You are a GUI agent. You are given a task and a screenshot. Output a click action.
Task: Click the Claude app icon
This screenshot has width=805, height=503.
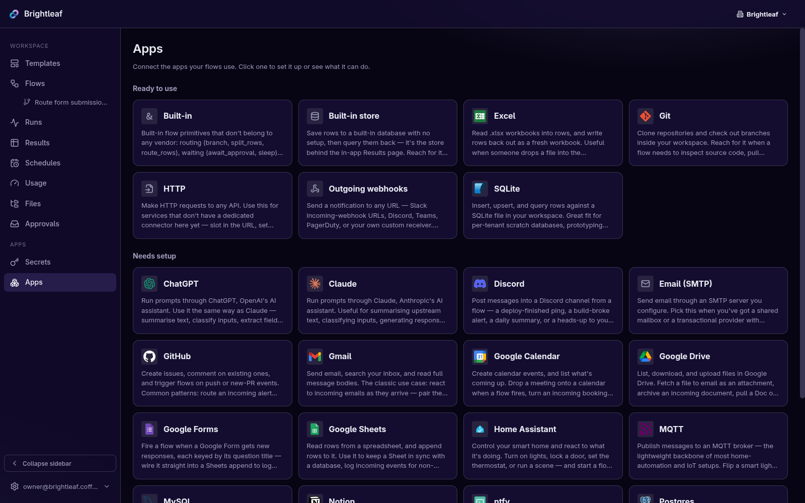315,284
